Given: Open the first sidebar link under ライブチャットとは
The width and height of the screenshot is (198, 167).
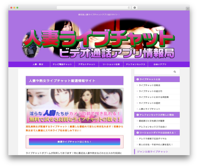Looking at the screenshot, I should pyautogui.click(x=157, y=85).
